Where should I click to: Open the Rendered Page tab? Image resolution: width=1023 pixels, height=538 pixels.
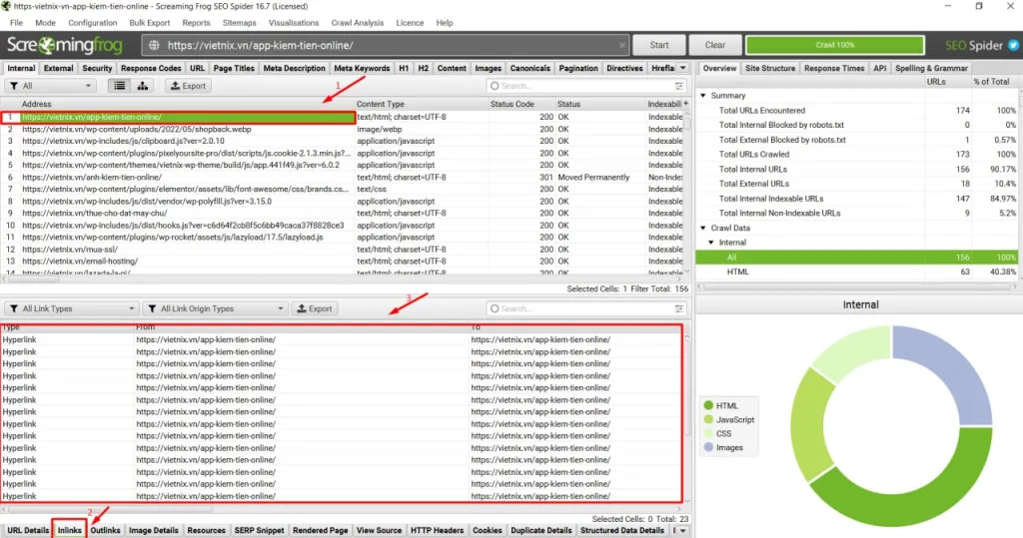[321, 530]
